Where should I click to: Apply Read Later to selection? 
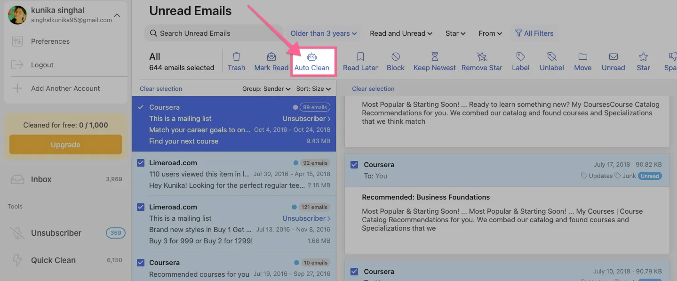tap(360, 62)
